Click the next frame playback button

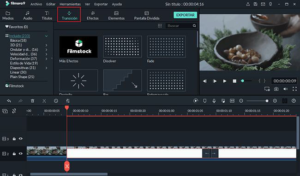(x=215, y=81)
